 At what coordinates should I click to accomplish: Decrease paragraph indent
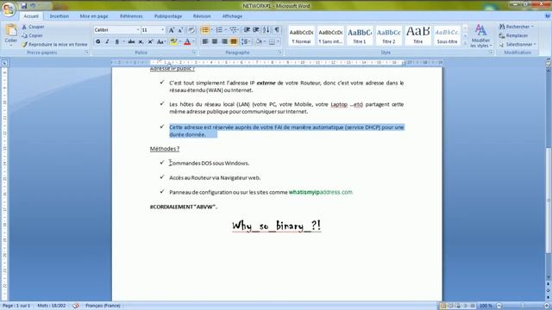point(247,30)
